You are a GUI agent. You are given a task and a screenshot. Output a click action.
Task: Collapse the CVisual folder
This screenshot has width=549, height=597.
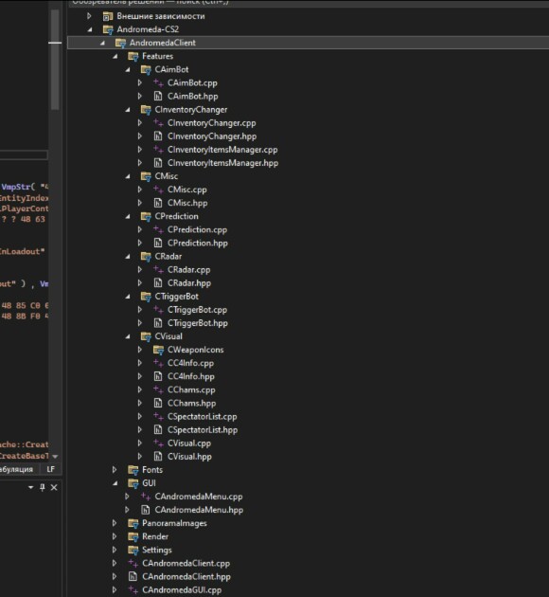coord(128,336)
